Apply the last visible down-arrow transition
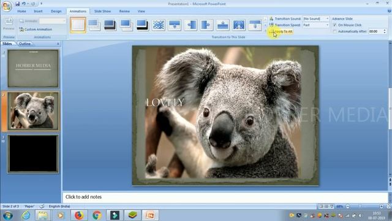 click(255, 25)
